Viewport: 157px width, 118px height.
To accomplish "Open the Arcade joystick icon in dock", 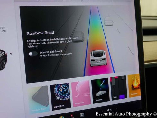I will pyautogui.click(x=72, y=116).
